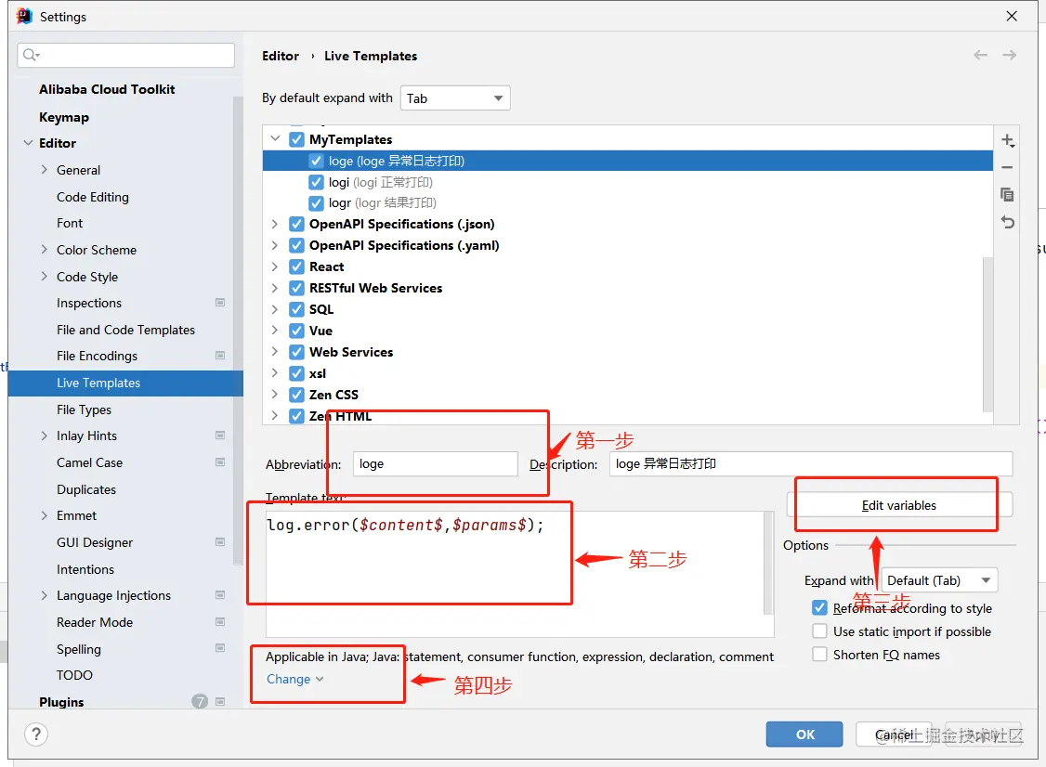The image size is (1046, 767).
Task: Enable Shorten FQ names checkbox
Action: (x=820, y=655)
